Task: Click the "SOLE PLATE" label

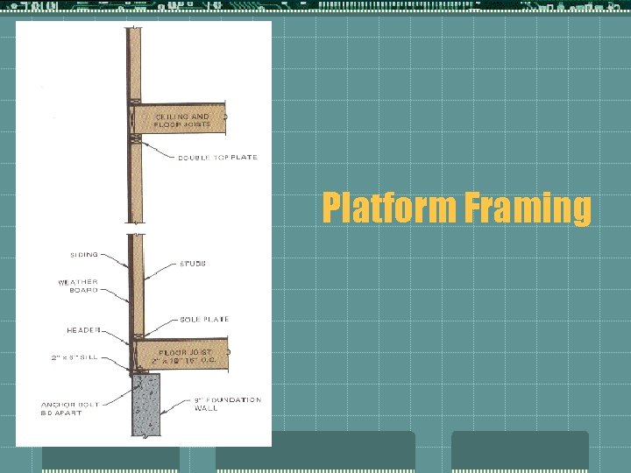Action: tap(205, 319)
